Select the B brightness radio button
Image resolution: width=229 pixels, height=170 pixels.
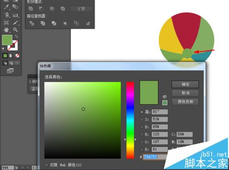pos(142,127)
